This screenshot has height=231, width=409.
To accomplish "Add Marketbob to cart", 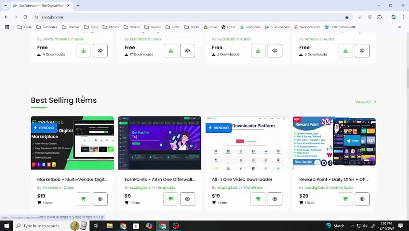I will 83,199.
